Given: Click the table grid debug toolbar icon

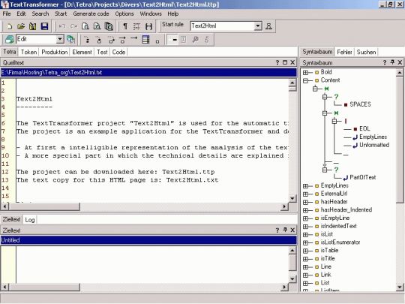Looking at the screenshot, I should click(x=145, y=39).
